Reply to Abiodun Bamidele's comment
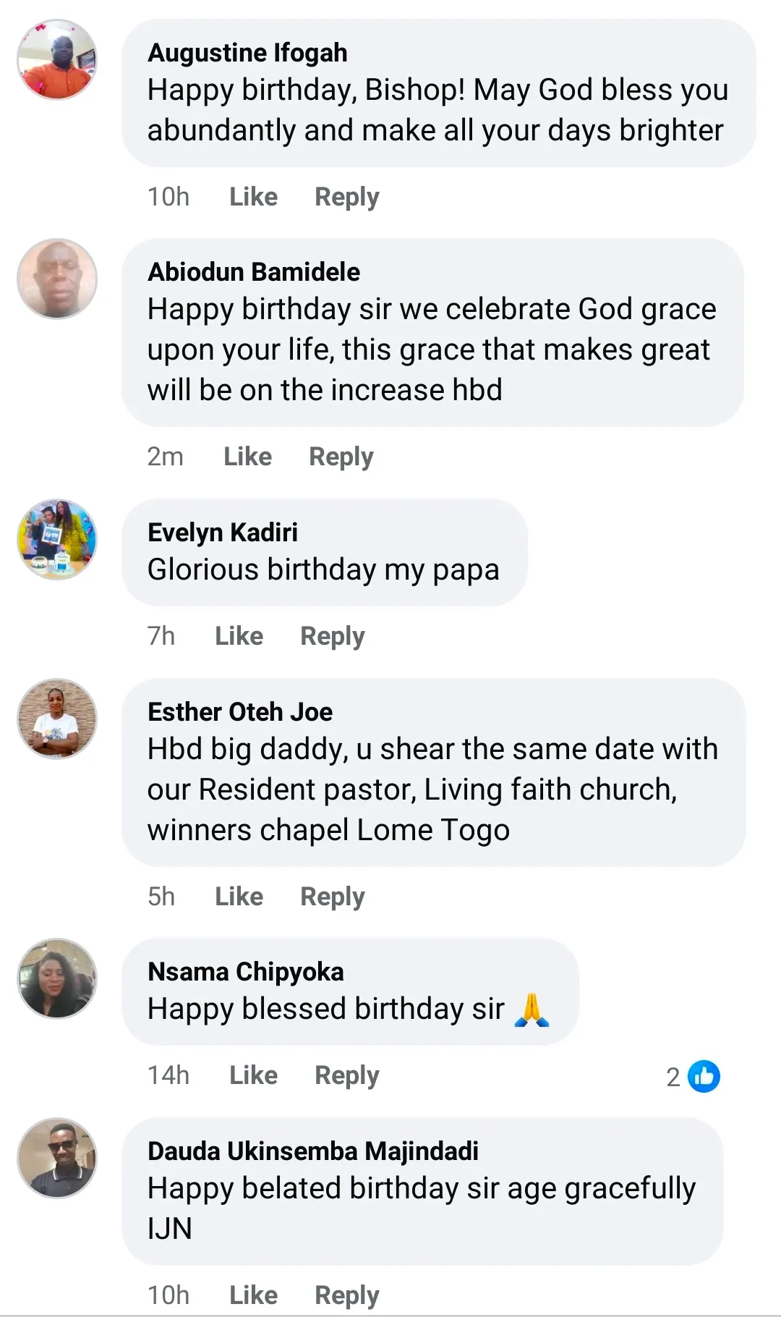 click(x=341, y=457)
